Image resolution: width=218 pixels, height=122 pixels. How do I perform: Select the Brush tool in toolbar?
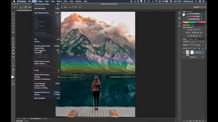click(x=13, y=35)
